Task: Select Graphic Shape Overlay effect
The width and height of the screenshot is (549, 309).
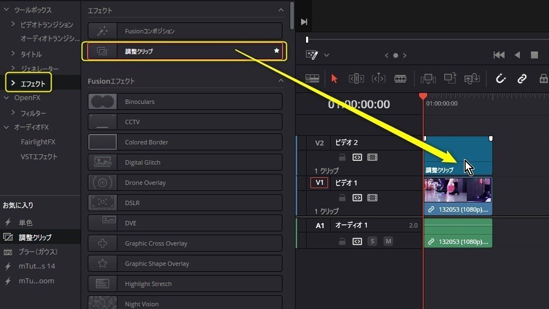Action: click(185, 264)
